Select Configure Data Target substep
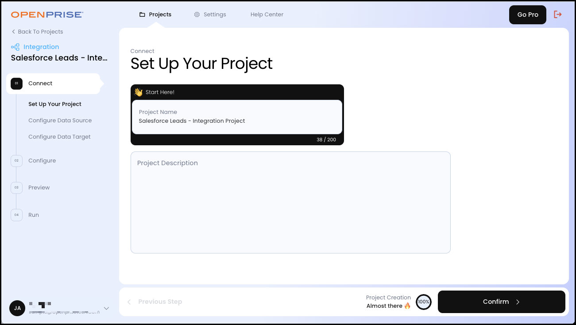 [x=59, y=137]
